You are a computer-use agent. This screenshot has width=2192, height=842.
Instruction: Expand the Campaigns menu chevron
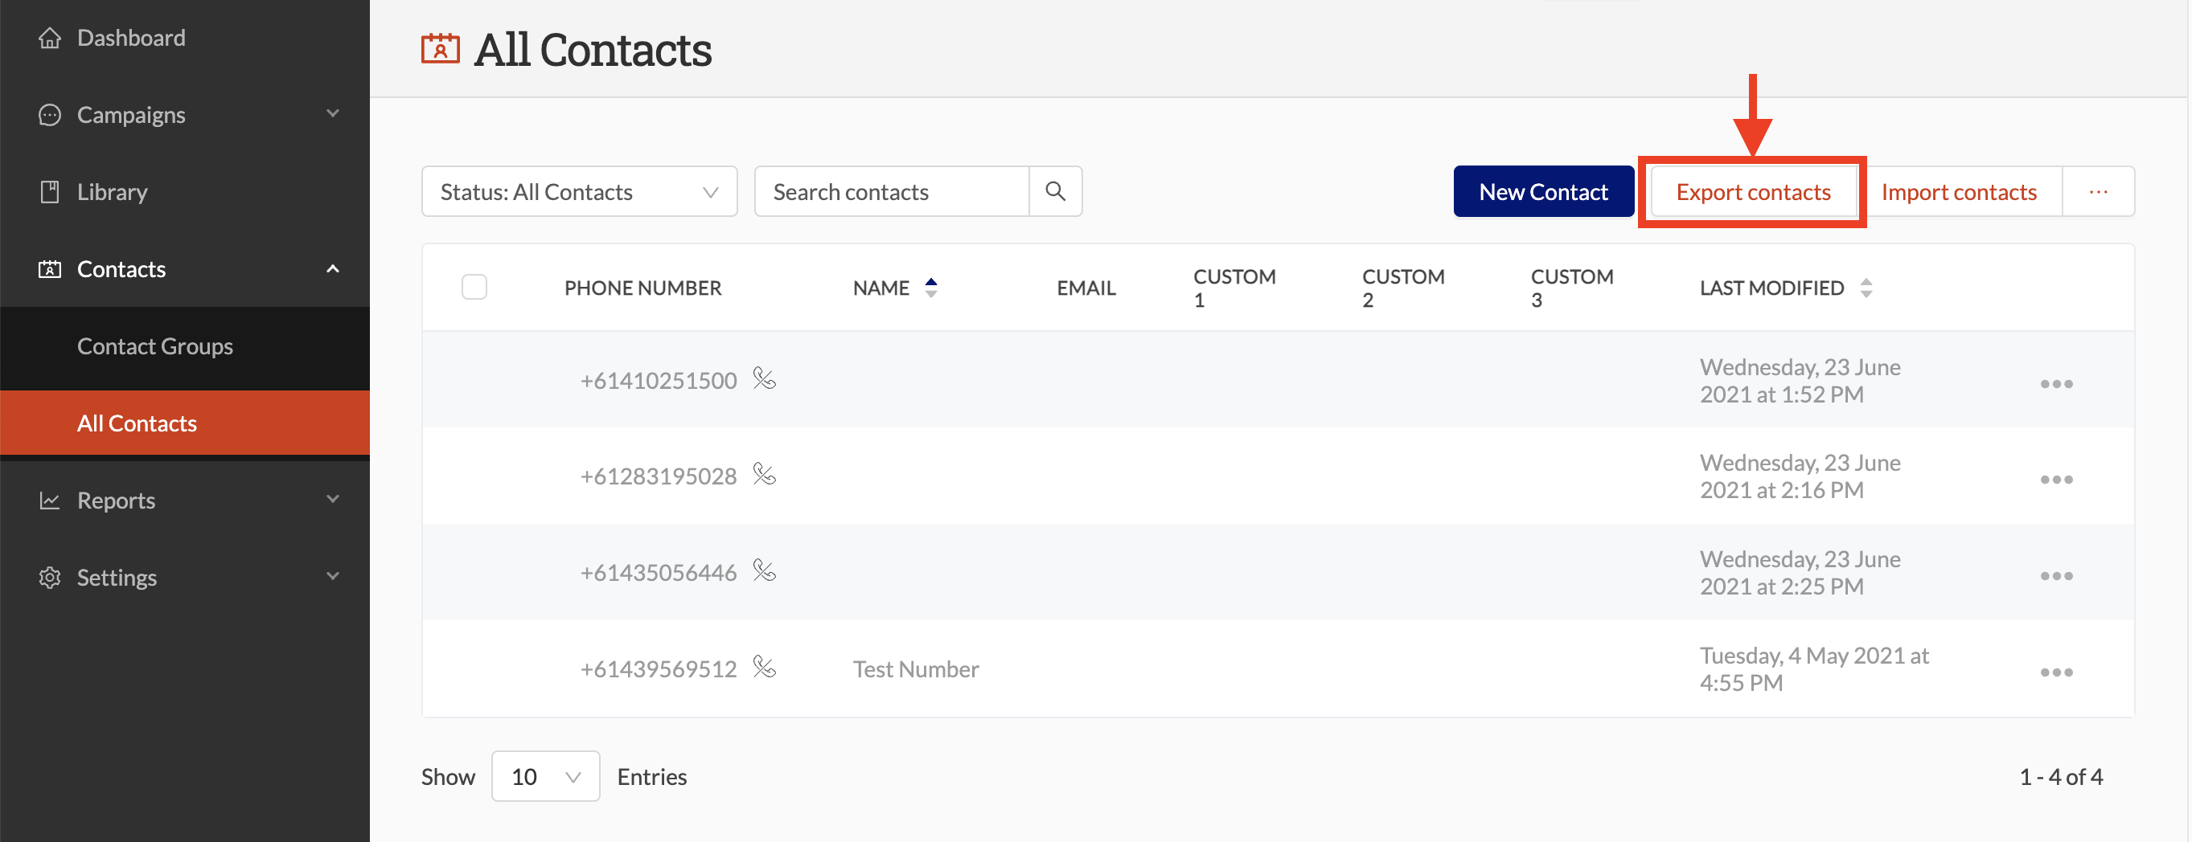click(333, 113)
